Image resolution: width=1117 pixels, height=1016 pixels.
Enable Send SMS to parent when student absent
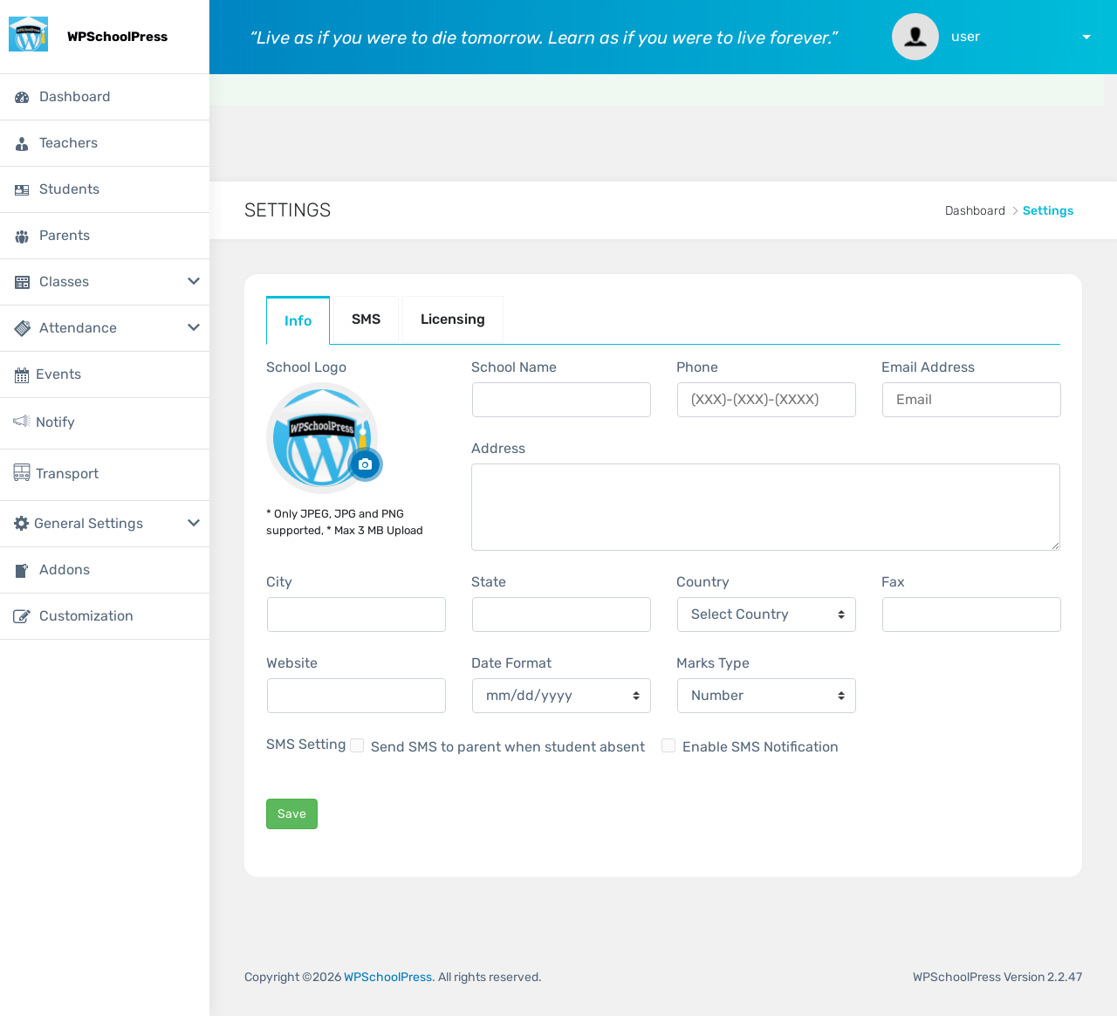[x=357, y=745]
